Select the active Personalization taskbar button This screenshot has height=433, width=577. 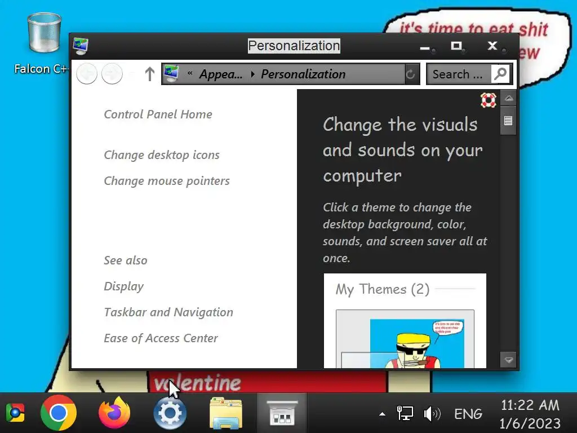click(x=282, y=413)
